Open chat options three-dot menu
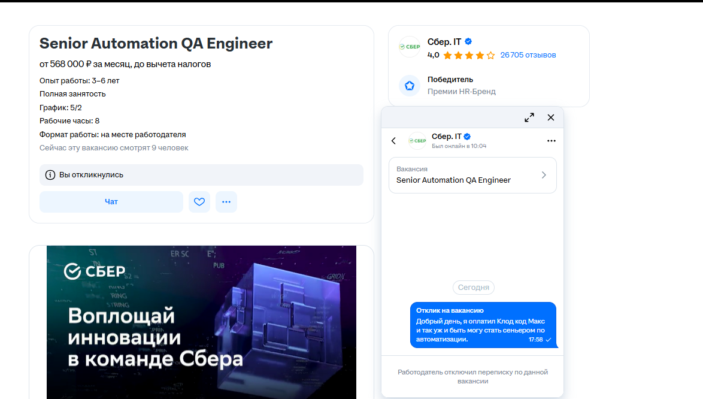703x399 pixels. [551, 141]
